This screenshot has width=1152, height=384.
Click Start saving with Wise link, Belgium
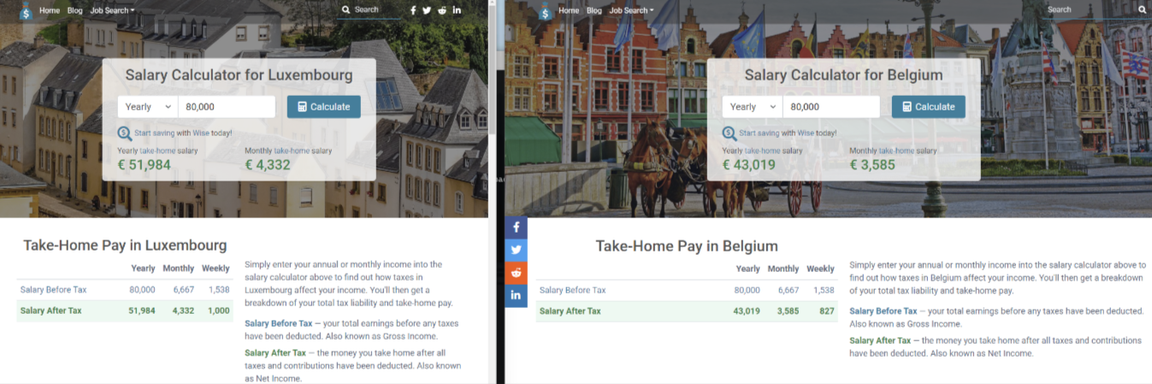(787, 133)
